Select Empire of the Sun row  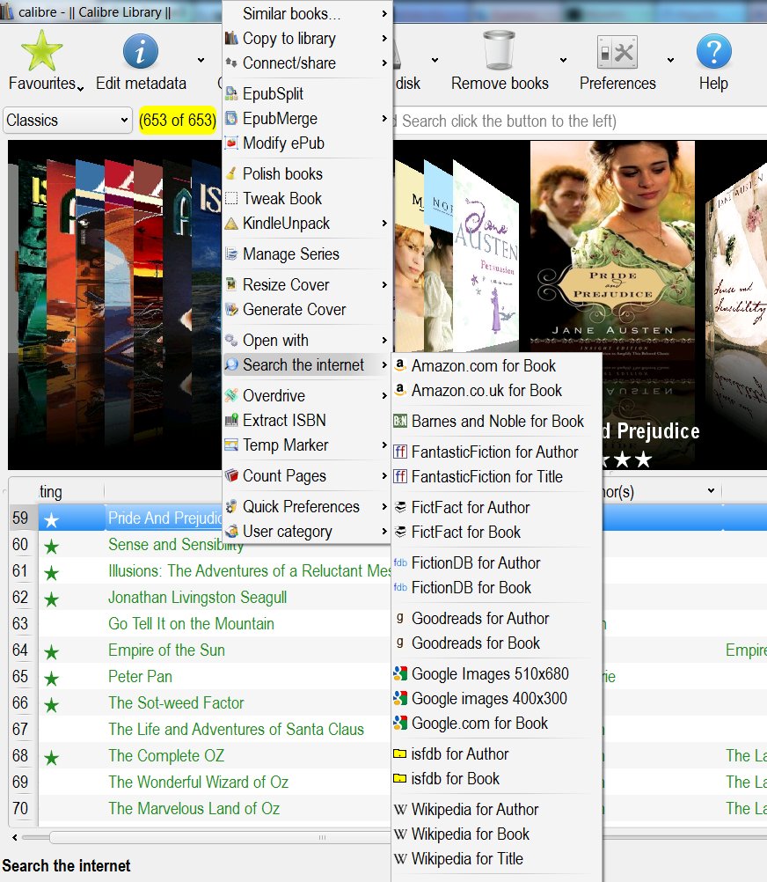coord(166,650)
